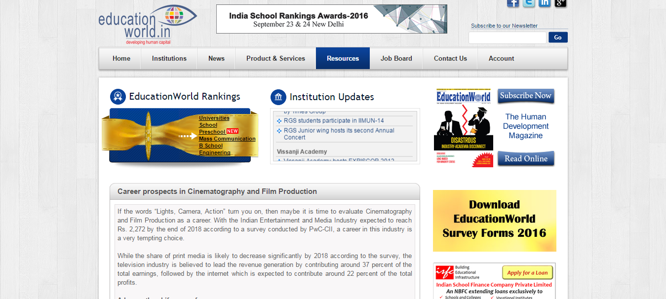The image size is (666, 299).
Task: Click the Subscribe Now button
Action: (526, 96)
